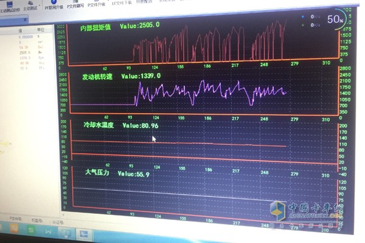Click the 大气压力 chart label
Image resolution: width=365 pixels, height=243 pixels.
97,173
